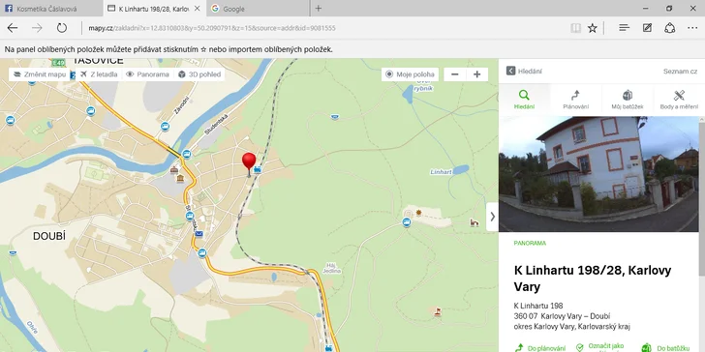
Task: Go back with the browser back arrow
Action: pyautogui.click(x=13, y=28)
